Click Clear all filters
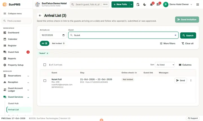The height and width of the screenshot is (121, 203). click(x=187, y=43)
